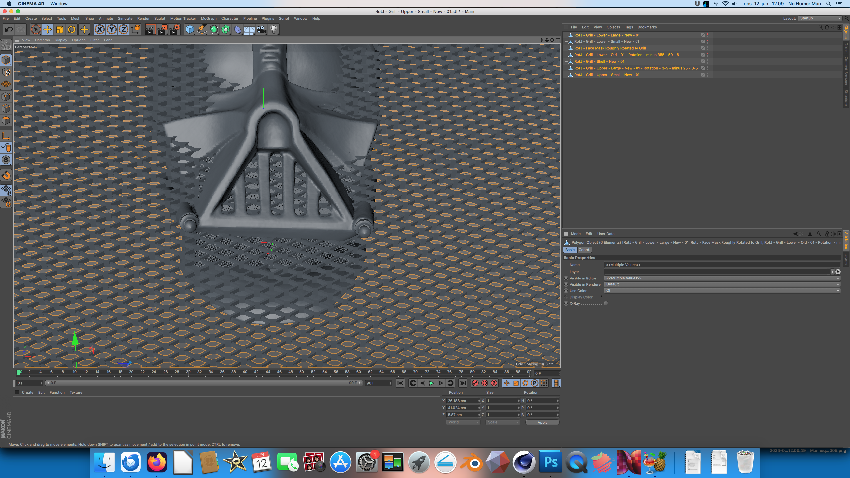Click the Point Level Animation dots icon
Viewport: 850px width, 478px height.
pos(544,383)
